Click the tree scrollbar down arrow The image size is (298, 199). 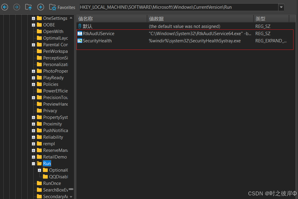click(71, 197)
